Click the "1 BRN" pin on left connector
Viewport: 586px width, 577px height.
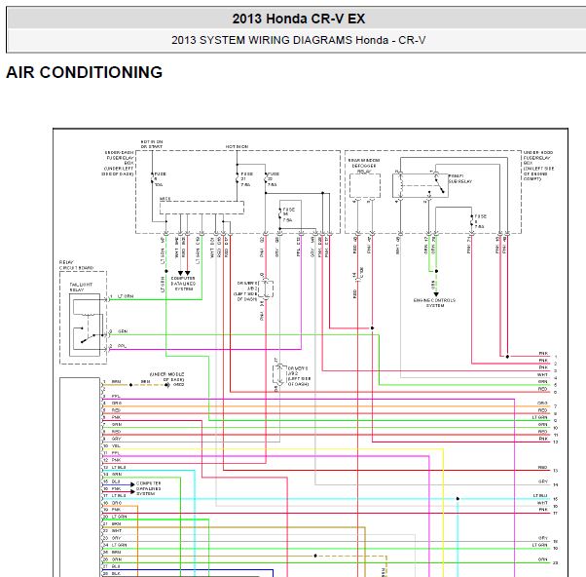coord(112,381)
